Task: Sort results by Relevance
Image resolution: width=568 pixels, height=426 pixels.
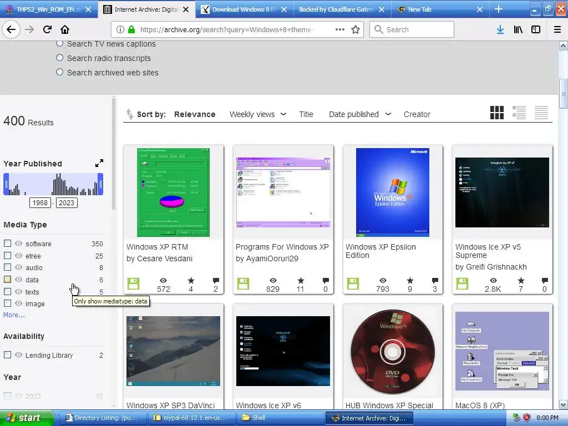Action: (x=195, y=114)
